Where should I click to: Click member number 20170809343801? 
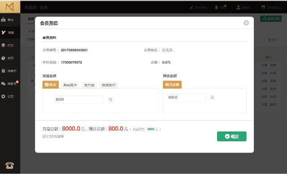point(74,50)
